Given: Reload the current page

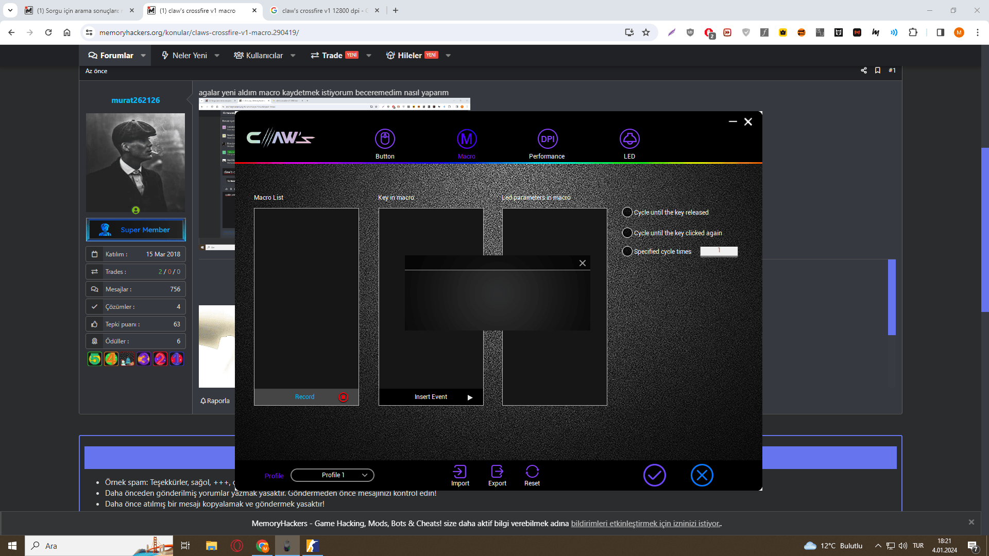Looking at the screenshot, I should [x=48, y=32].
